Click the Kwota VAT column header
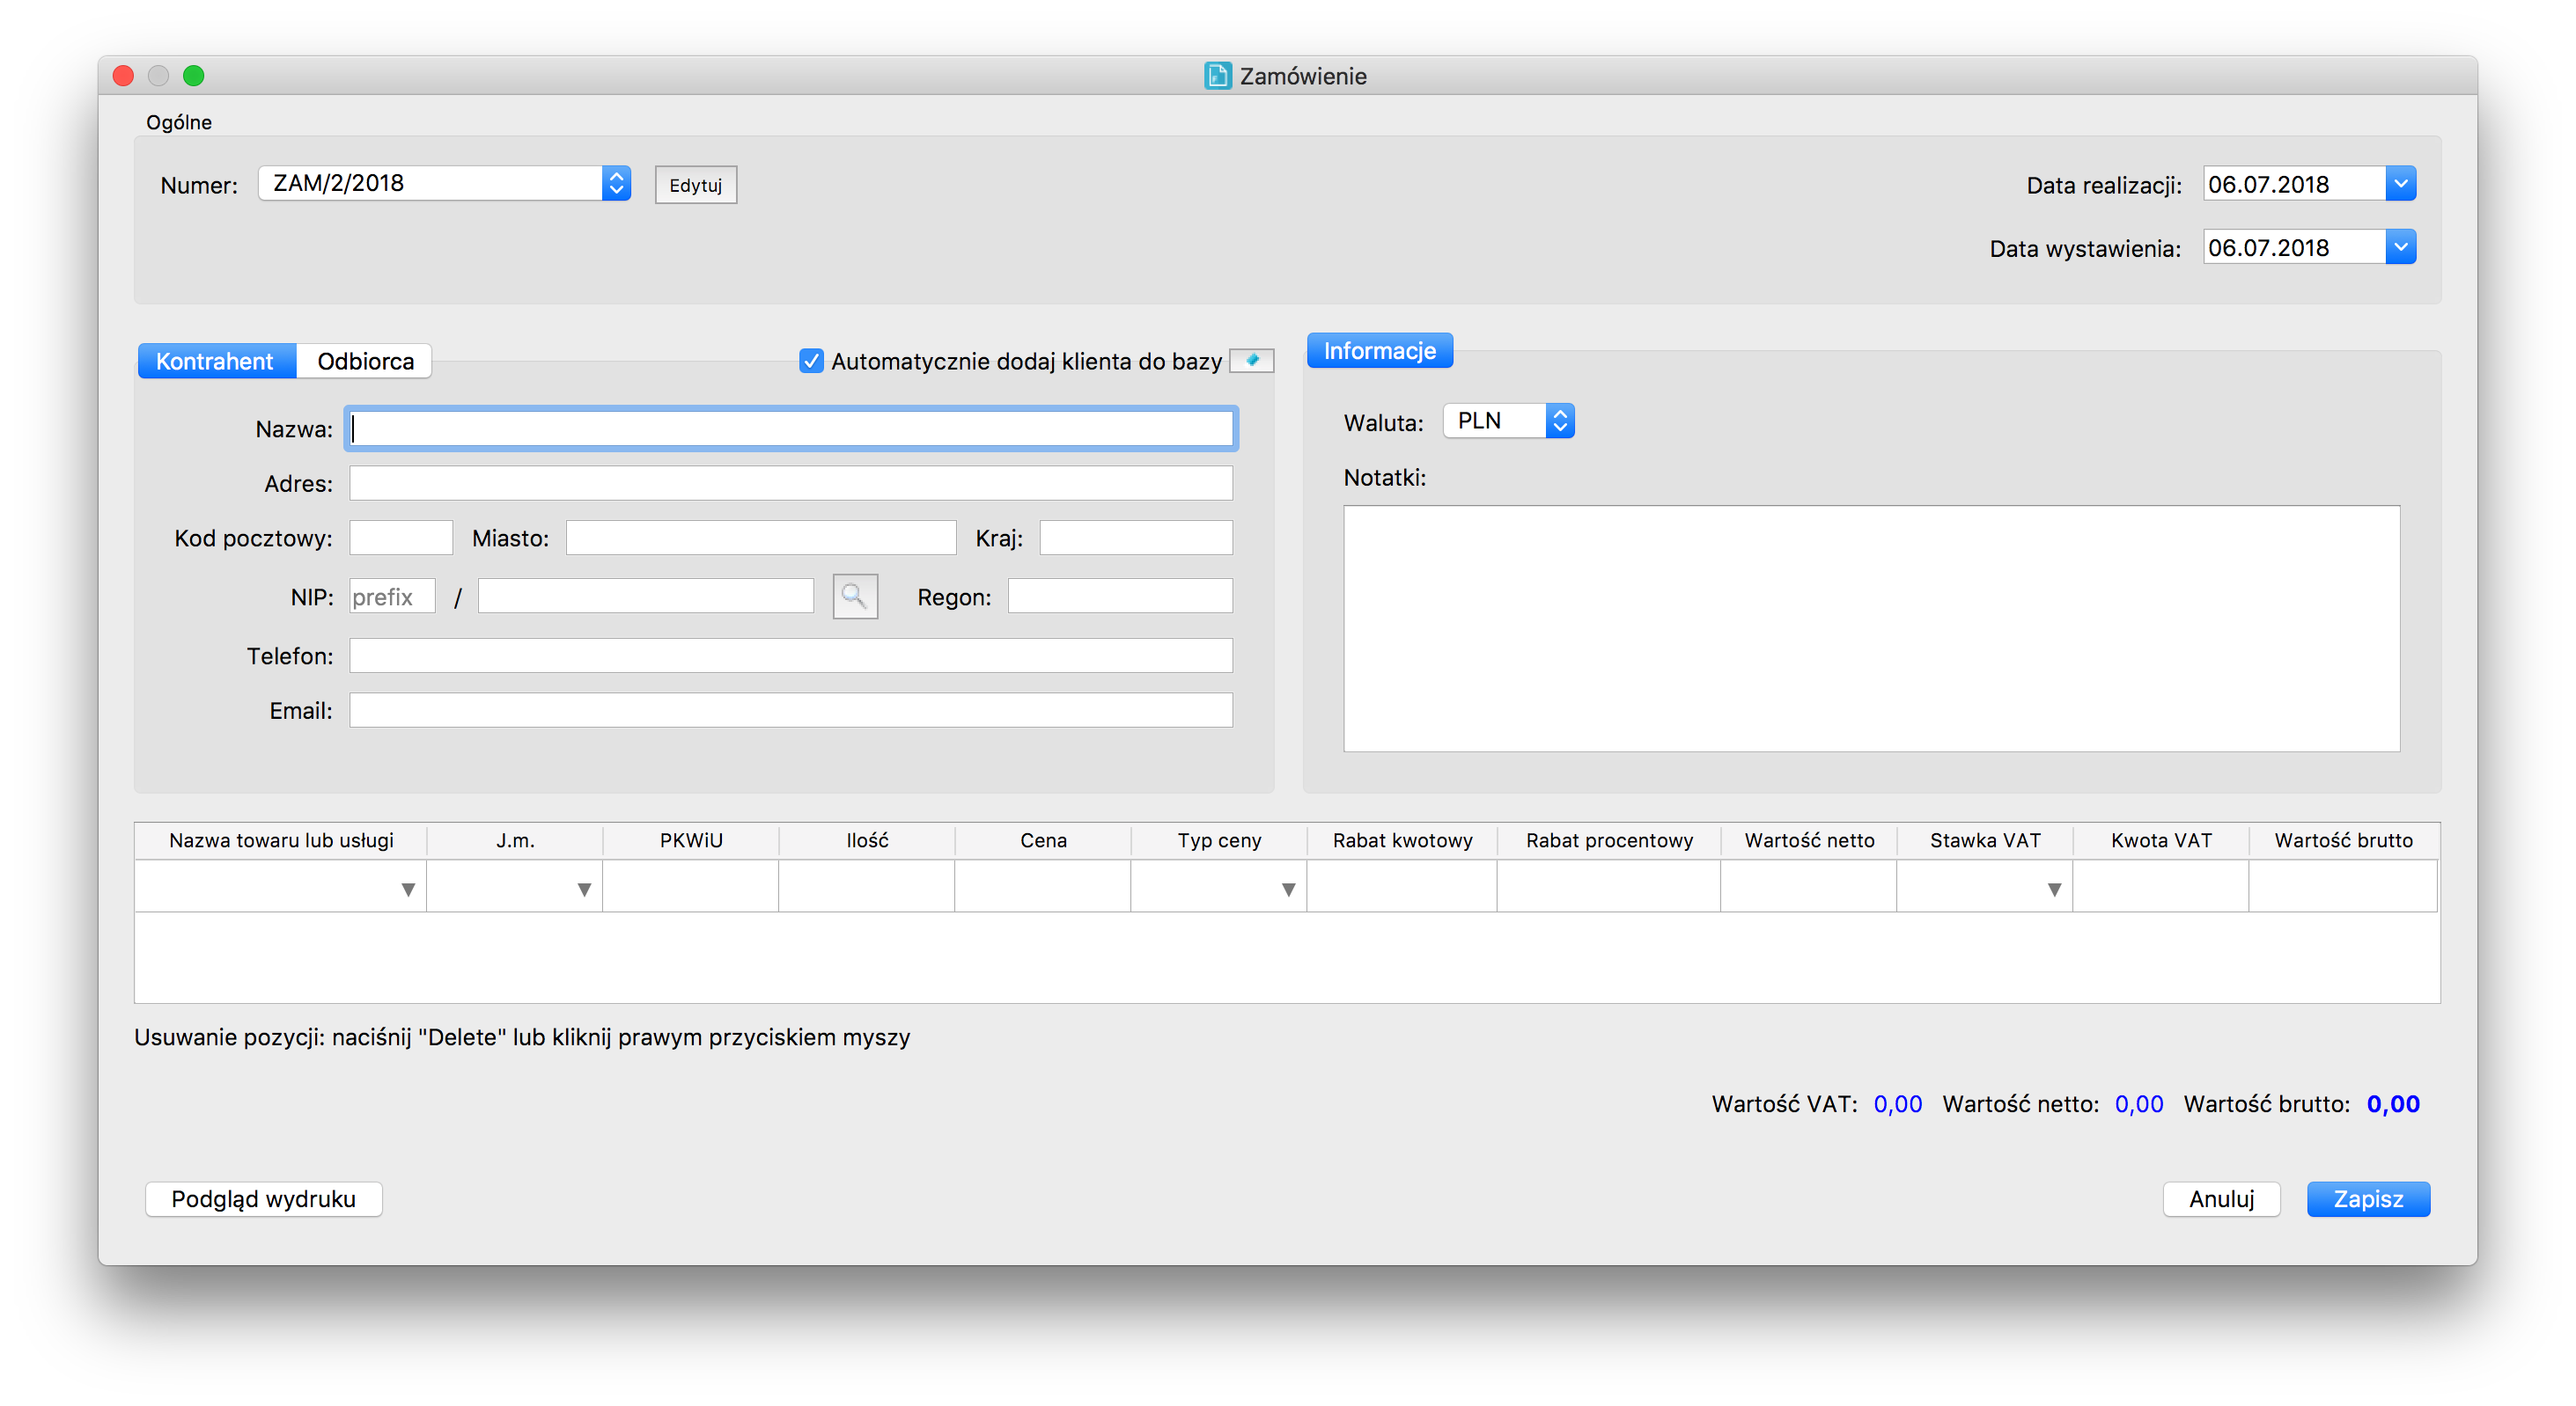Viewport: 2576px width, 1406px height. (x=2161, y=840)
